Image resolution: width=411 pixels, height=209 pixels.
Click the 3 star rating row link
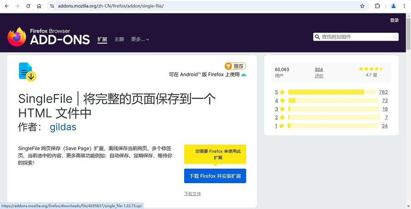coord(280,109)
